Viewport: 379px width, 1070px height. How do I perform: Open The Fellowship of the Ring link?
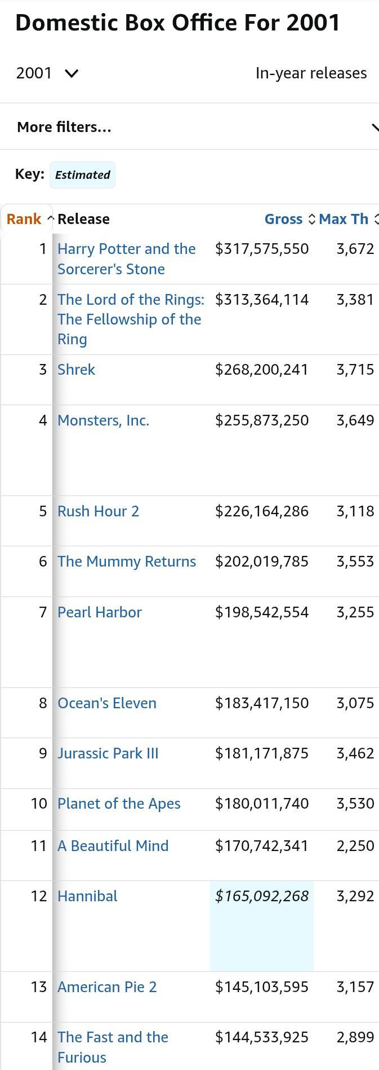coord(130,319)
